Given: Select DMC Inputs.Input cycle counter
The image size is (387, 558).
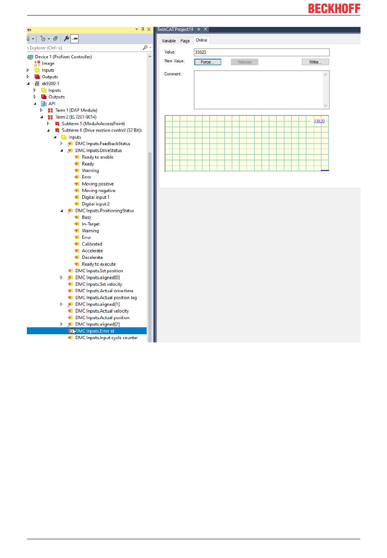Looking at the screenshot, I should (106, 337).
